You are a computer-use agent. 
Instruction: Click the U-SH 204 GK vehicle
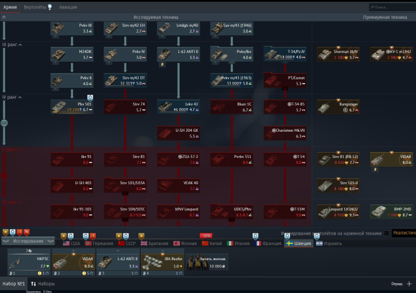[x=181, y=133]
